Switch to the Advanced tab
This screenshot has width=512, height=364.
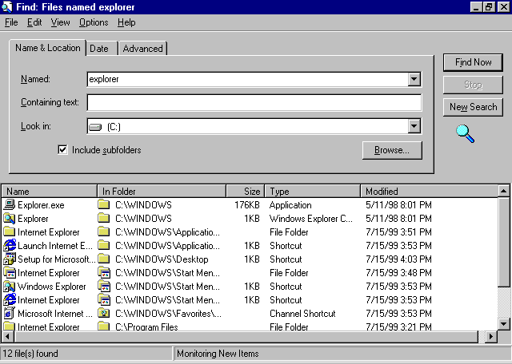pos(142,49)
